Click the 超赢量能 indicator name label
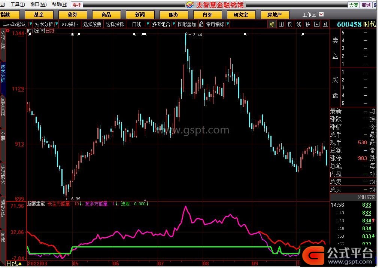This screenshot has height=268, width=379. coord(36,204)
